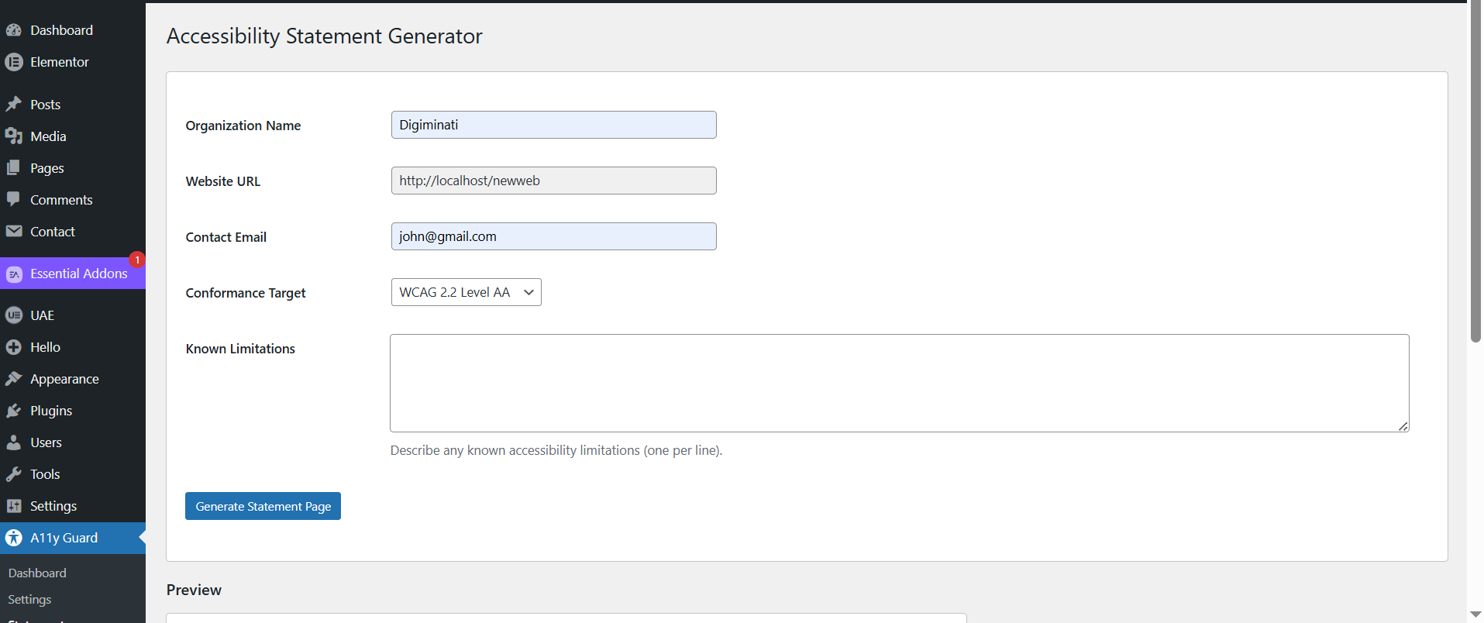Viewport: 1484px width, 623px height.
Task: Focus the Known Limitations text area
Action: 899,383
